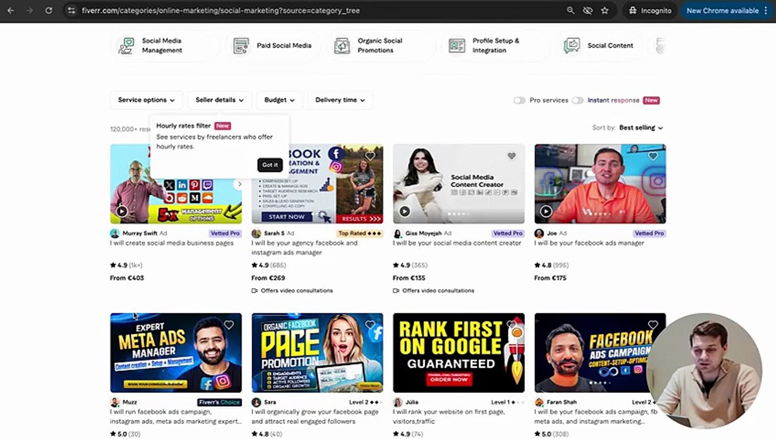Click Sarah S seller avatar

[256, 234]
